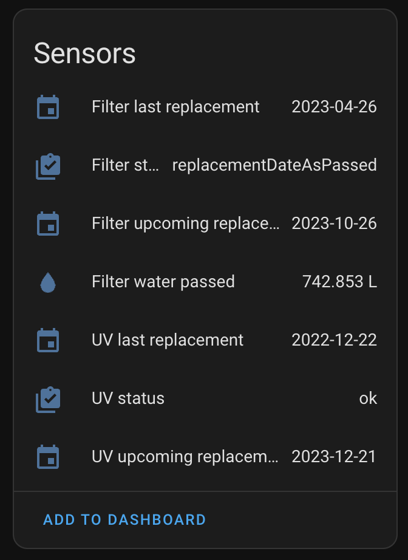Click the calendar icon for Filter upcoming replacement
Viewport: 408px width, 560px height.
click(48, 223)
